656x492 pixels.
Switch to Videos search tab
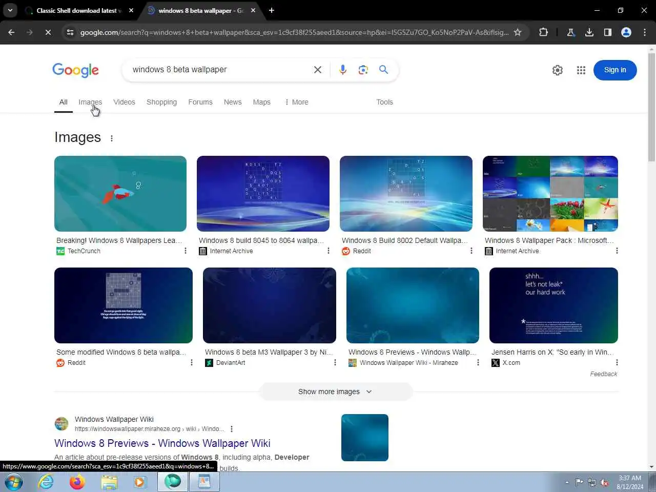(124, 102)
